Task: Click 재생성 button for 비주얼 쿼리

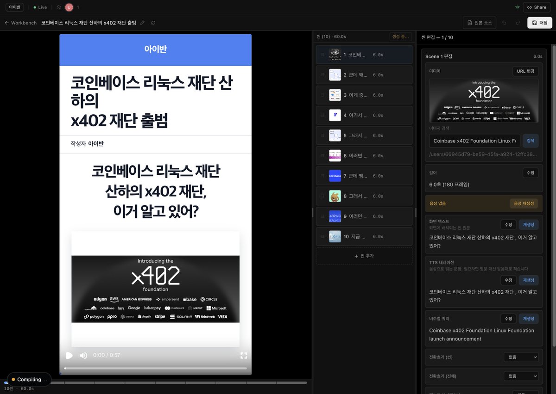Action: 529,319
